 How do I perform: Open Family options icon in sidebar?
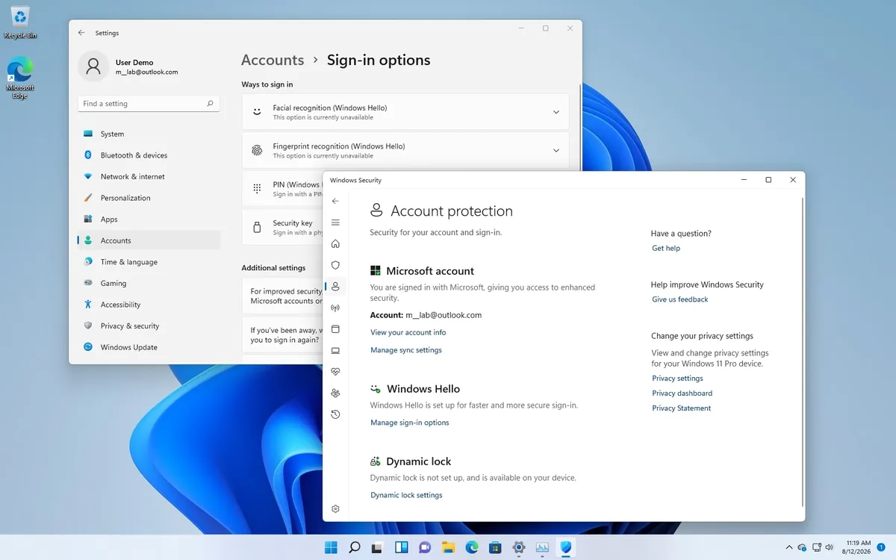[x=335, y=393]
